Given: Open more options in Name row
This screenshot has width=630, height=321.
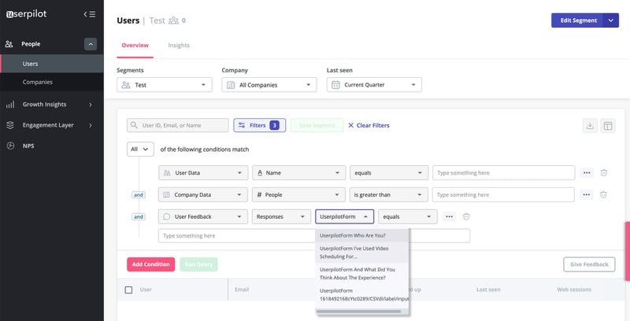Looking at the screenshot, I should (587, 173).
